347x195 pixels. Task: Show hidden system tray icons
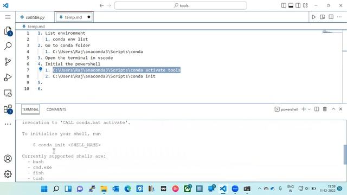point(259,188)
